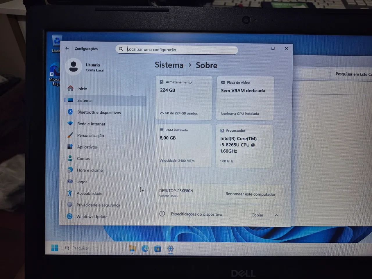Click the DESKTOP-25KE80N computer name text

[x=176, y=191]
